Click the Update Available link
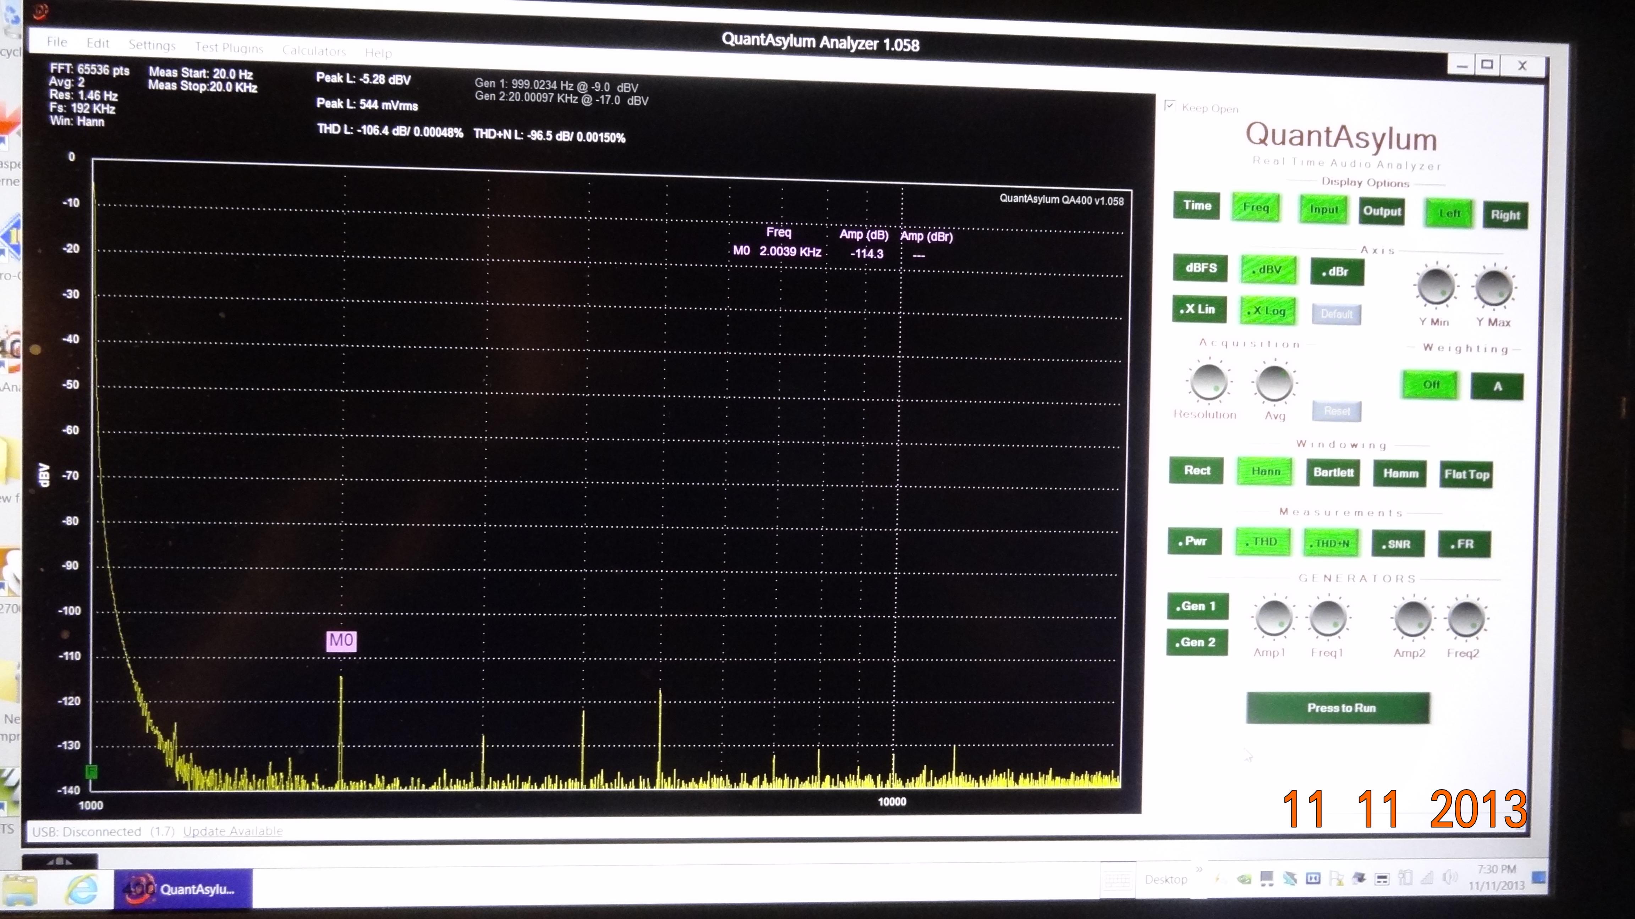Image resolution: width=1635 pixels, height=919 pixels. tap(233, 831)
